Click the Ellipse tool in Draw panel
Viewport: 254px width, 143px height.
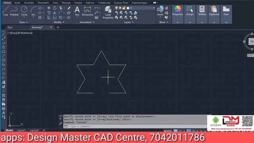(x=40, y=13)
